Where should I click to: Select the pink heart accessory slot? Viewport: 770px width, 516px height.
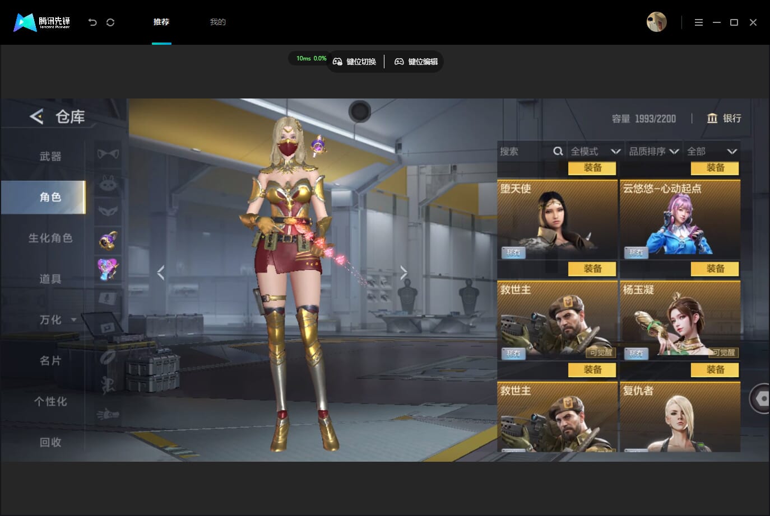[108, 269]
